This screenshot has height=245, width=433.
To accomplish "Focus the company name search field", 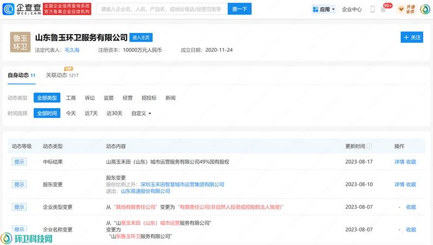I will pyautogui.click(x=162, y=9).
